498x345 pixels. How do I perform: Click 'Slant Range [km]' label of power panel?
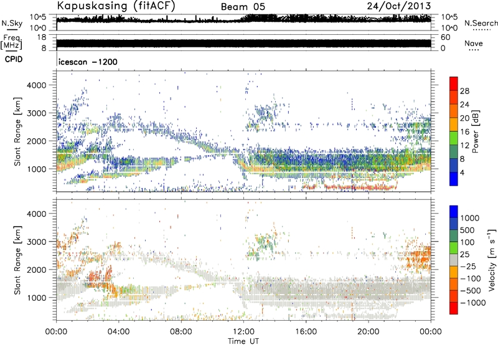point(17,131)
